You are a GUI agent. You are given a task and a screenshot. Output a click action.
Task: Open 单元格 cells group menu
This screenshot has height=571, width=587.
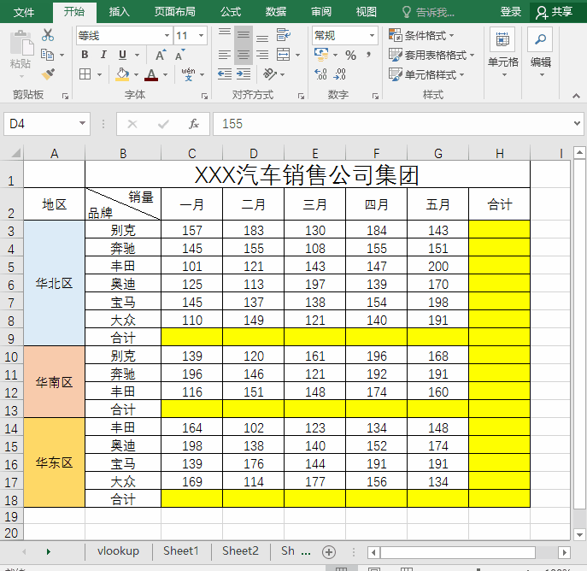[502, 51]
